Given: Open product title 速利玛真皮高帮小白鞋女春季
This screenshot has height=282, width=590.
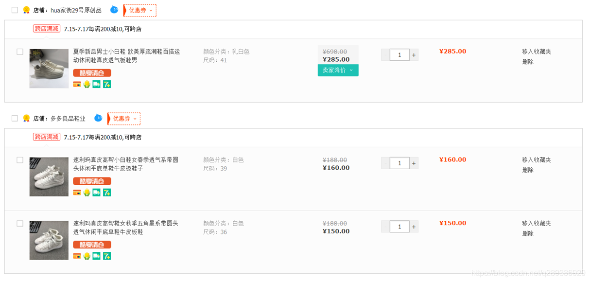Looking at the screenshot, I should [126, 164].
